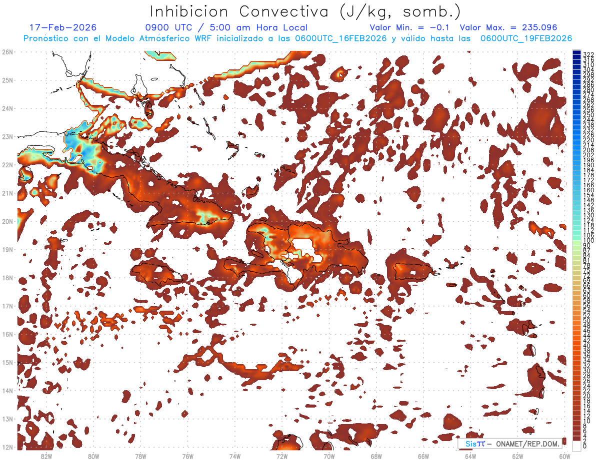
Task: Click the "22N" latitude label
Action: [x=7, y=164]
